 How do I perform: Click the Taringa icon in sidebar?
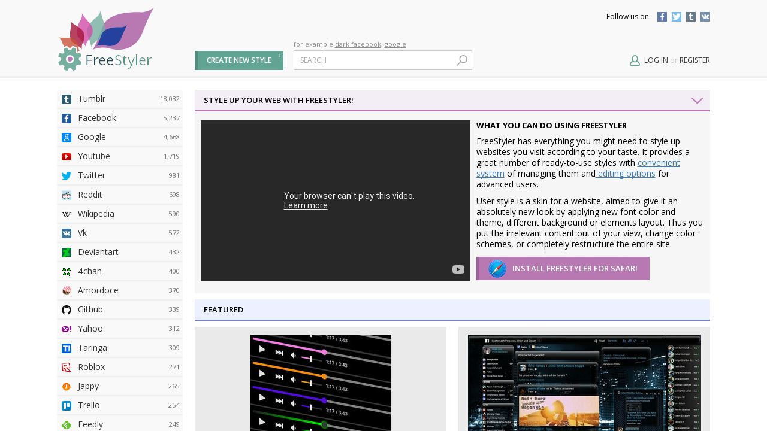67,348
